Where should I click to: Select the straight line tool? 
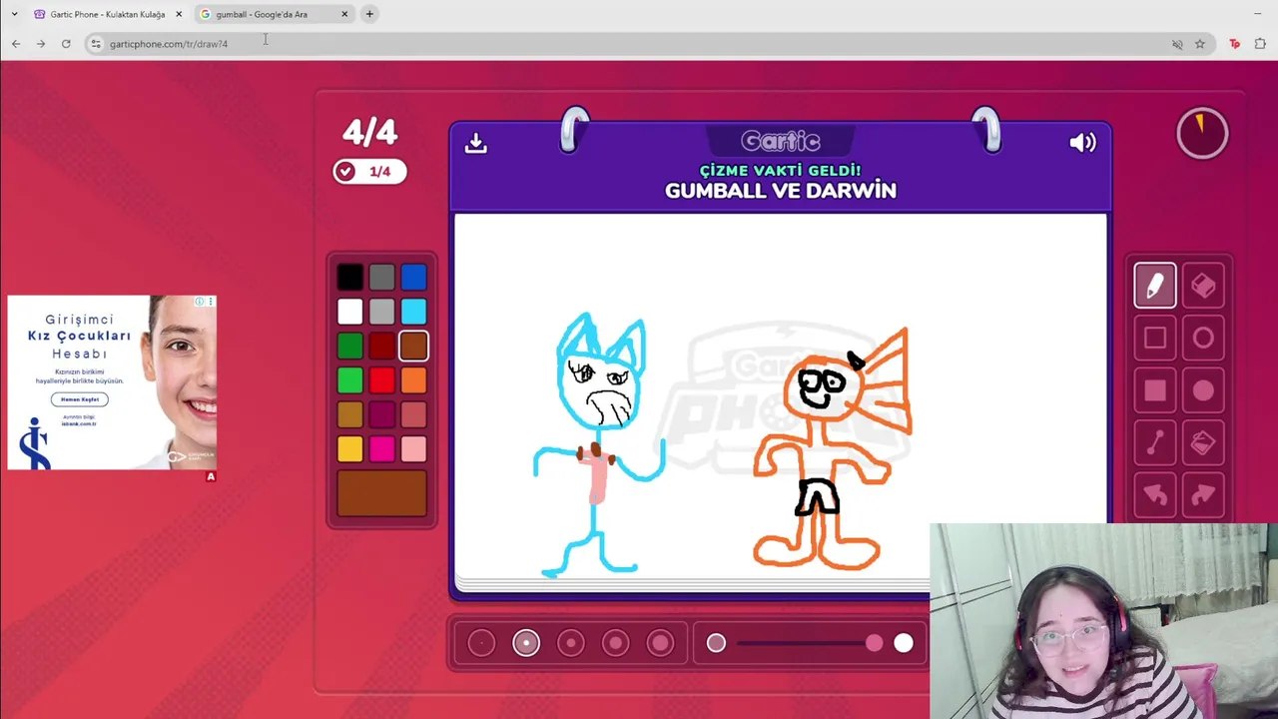tap(1155, 442)
